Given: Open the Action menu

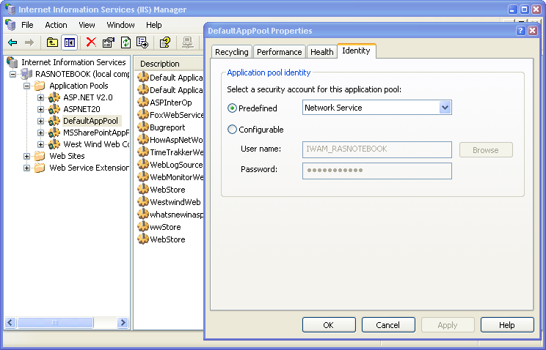Looking at the screenshot, I should (56, 25).
